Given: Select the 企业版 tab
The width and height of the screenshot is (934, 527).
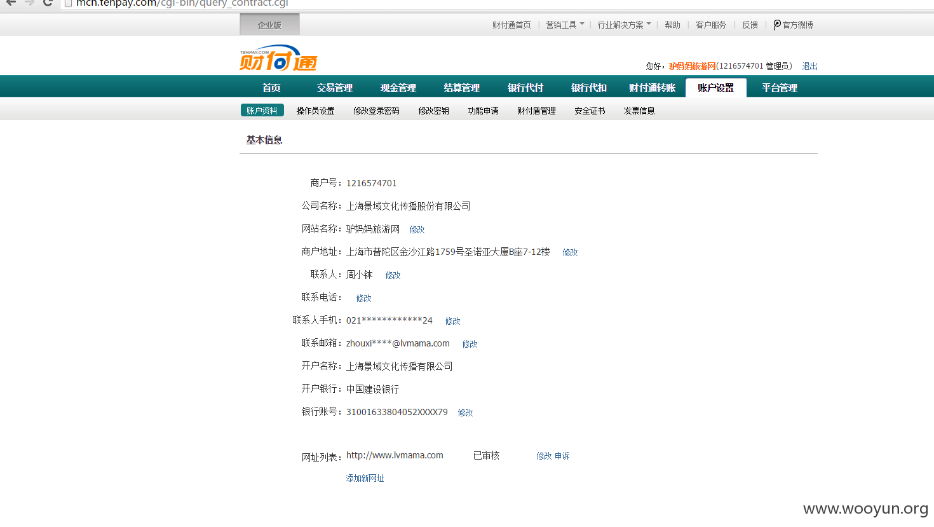Looking at the screenshot, I should pos(269,25).
